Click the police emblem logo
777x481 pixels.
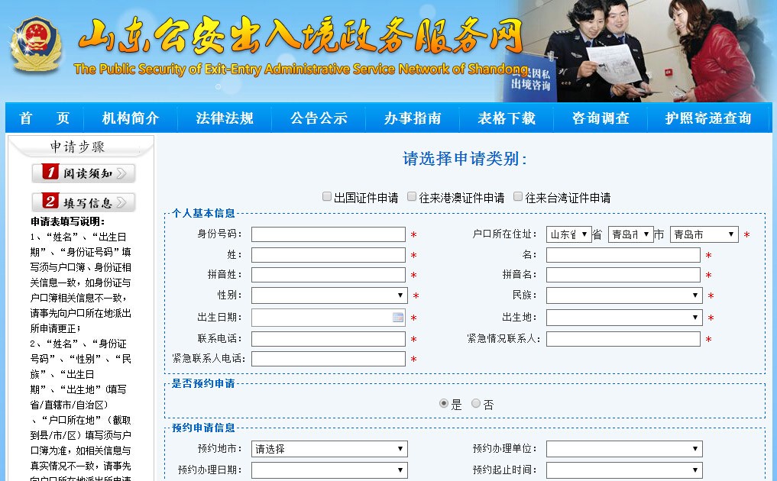click(x=35, y=44)
